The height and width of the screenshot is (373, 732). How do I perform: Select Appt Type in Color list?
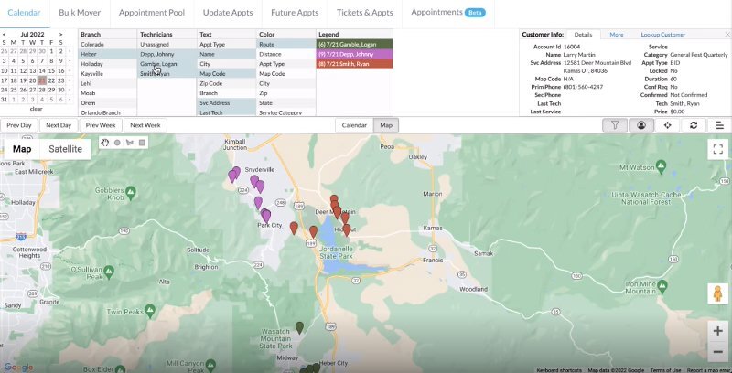tap(286, 64)
